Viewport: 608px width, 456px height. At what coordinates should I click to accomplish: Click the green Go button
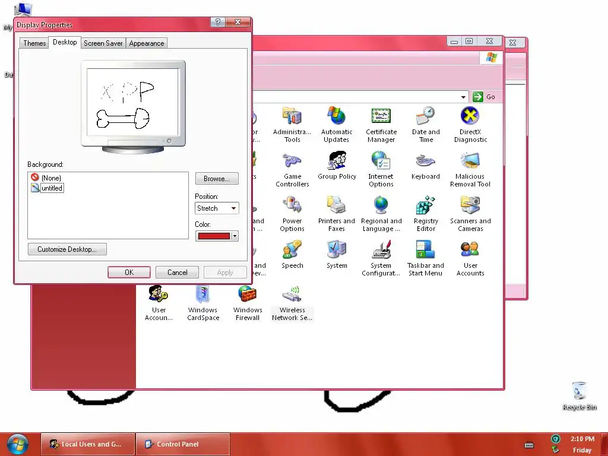[484, 97]
